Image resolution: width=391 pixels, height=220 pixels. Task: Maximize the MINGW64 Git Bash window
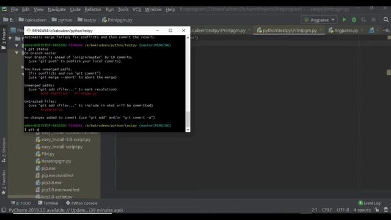(x=170, y=31)
